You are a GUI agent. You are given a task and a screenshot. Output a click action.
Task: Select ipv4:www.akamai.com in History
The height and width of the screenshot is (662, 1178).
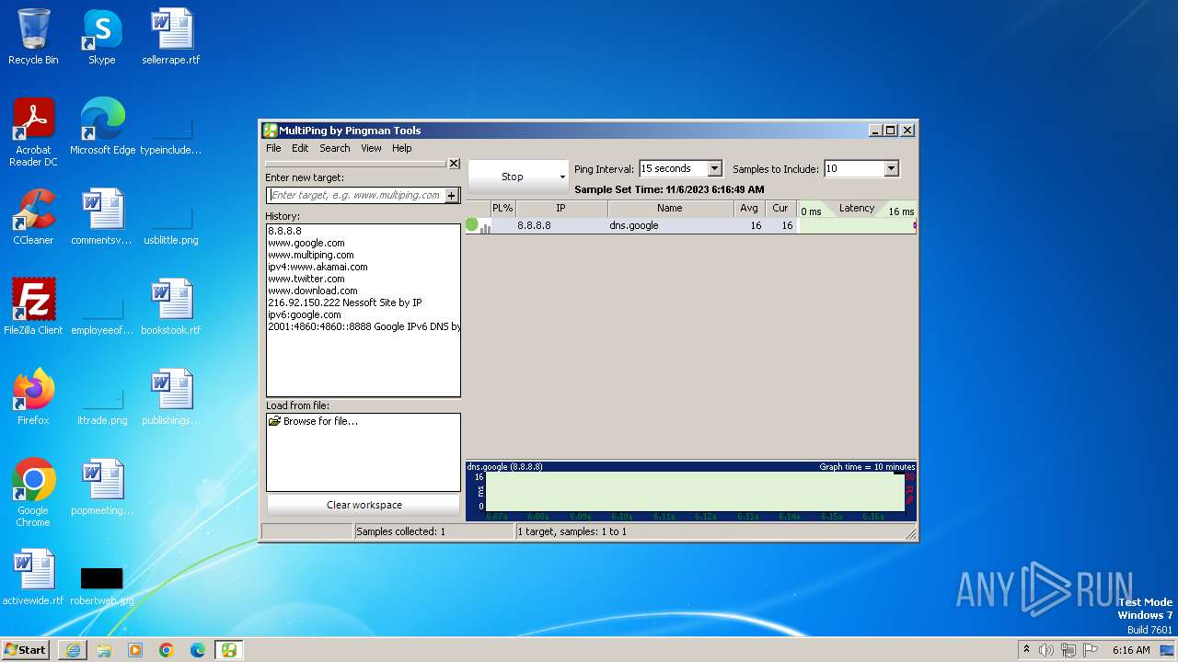(318, 267)
